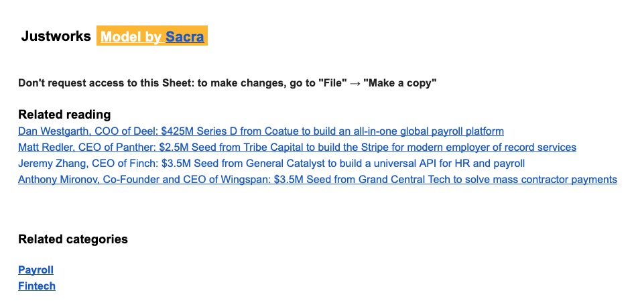Open the Anthony Mironov Wingspan article link
The height and width of the screenshot is (303, 634).
(x=318, y=179)
